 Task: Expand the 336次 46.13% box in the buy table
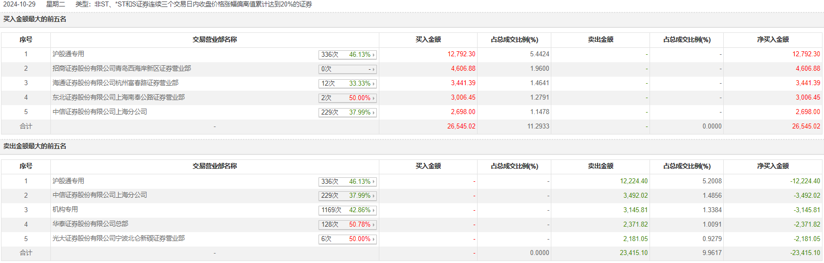click(347, 55)
